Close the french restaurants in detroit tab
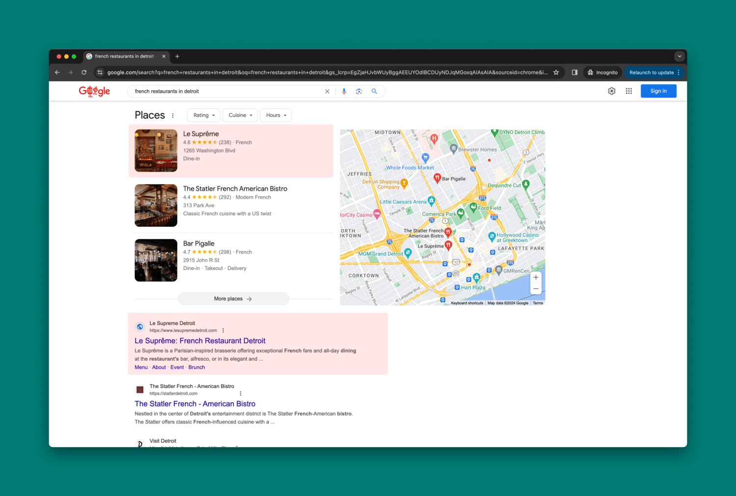Viewport: 736px width, 496px height. click(x=164, y=56)
